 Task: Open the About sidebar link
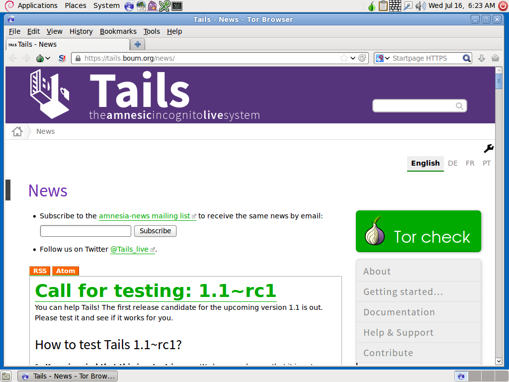(419, 271)
